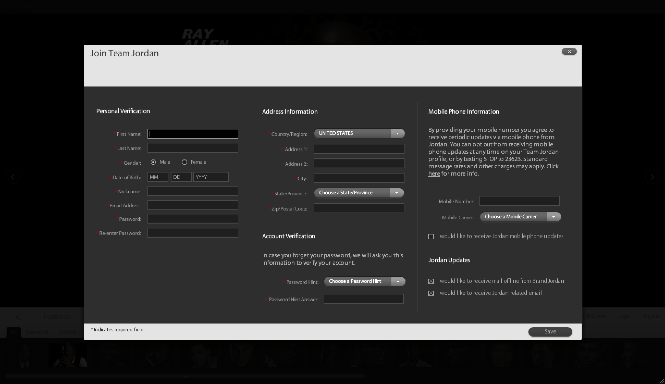Uncheck receive Jordan-related email checkbox

[x=431, y=293]
